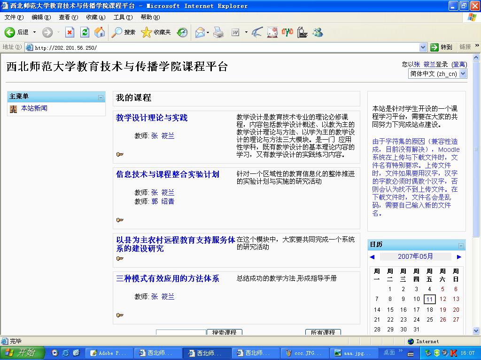
Task: Expand the address bar dropdown list
Action: 423,47
